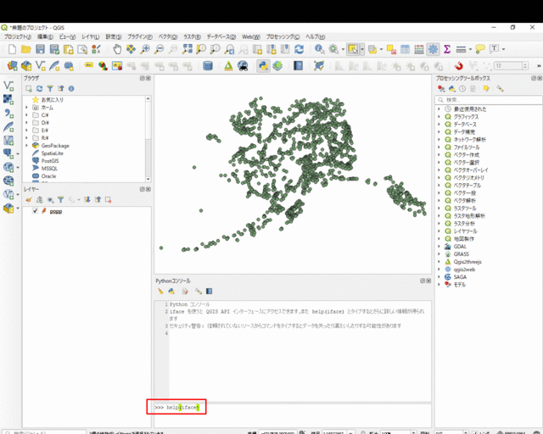Select the popp layer name
The image size is (543, 434).
pyautogui.click(x=56, y=211)
